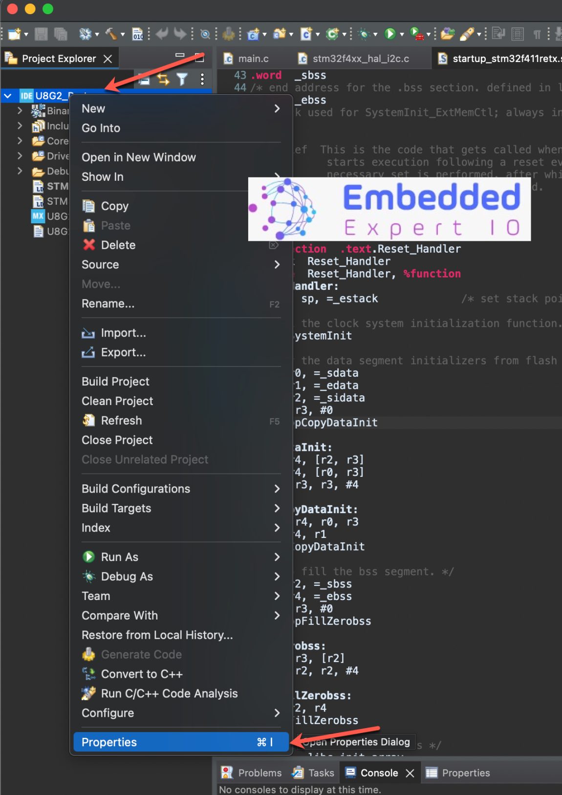Select Clean Project from the context menu

click(117, 401)
